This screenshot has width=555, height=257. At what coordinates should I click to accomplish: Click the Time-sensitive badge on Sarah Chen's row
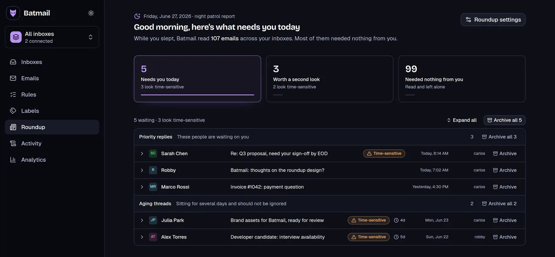pos(384,154)
